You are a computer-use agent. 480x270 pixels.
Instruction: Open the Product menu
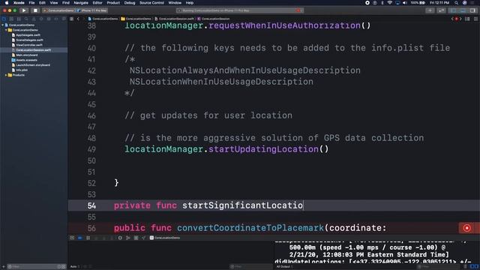tap(113, 3)
